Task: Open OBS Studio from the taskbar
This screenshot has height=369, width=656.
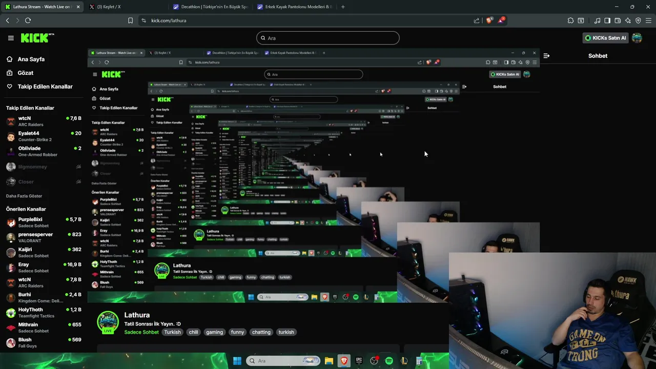Action: (374, 361)
